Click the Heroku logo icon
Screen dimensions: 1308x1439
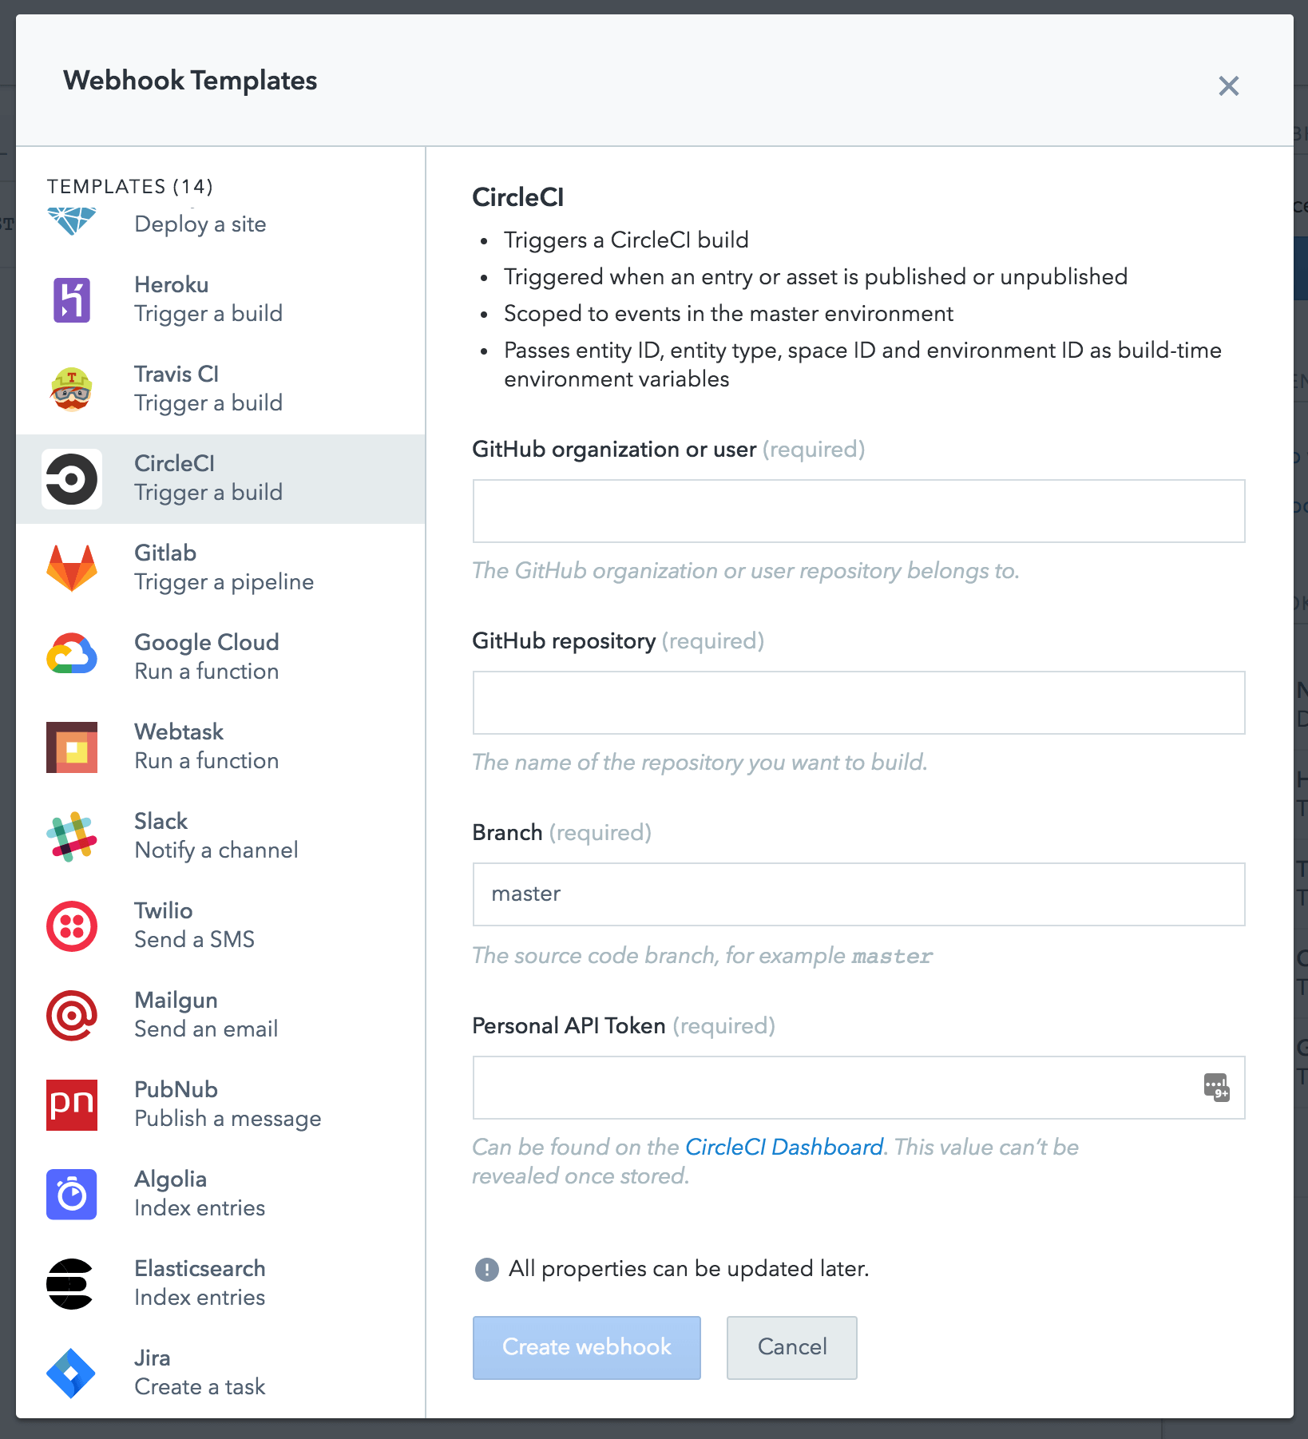pos(72,300)
